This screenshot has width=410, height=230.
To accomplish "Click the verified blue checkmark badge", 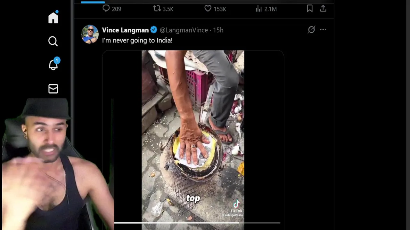I will pos(154,30).
